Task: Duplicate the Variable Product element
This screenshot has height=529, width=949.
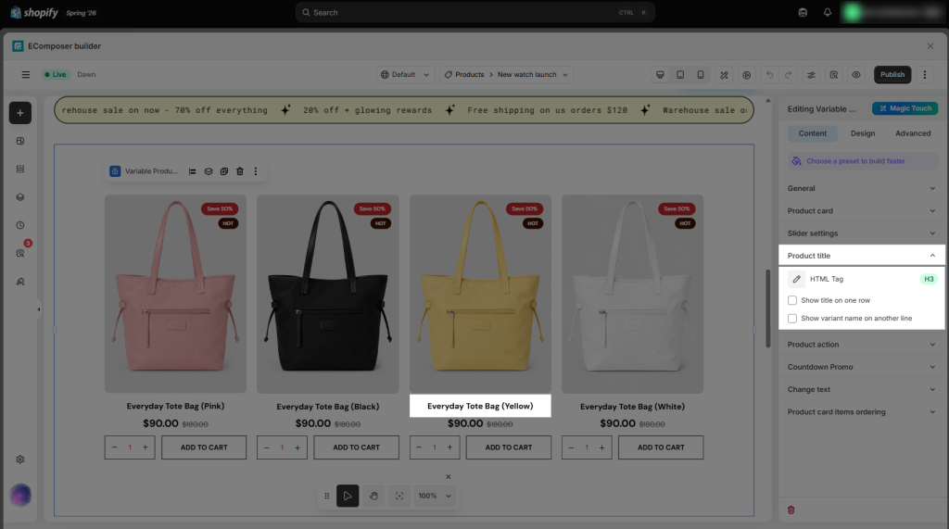Action: click(224, 171)
